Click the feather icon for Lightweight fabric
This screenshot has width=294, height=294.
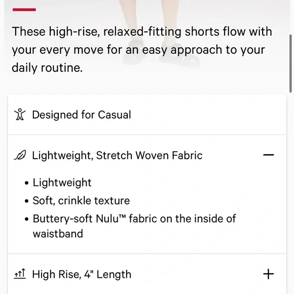[x=20, y=155]
